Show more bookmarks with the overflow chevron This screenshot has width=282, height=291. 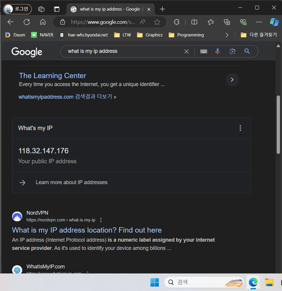coord(227,35)
